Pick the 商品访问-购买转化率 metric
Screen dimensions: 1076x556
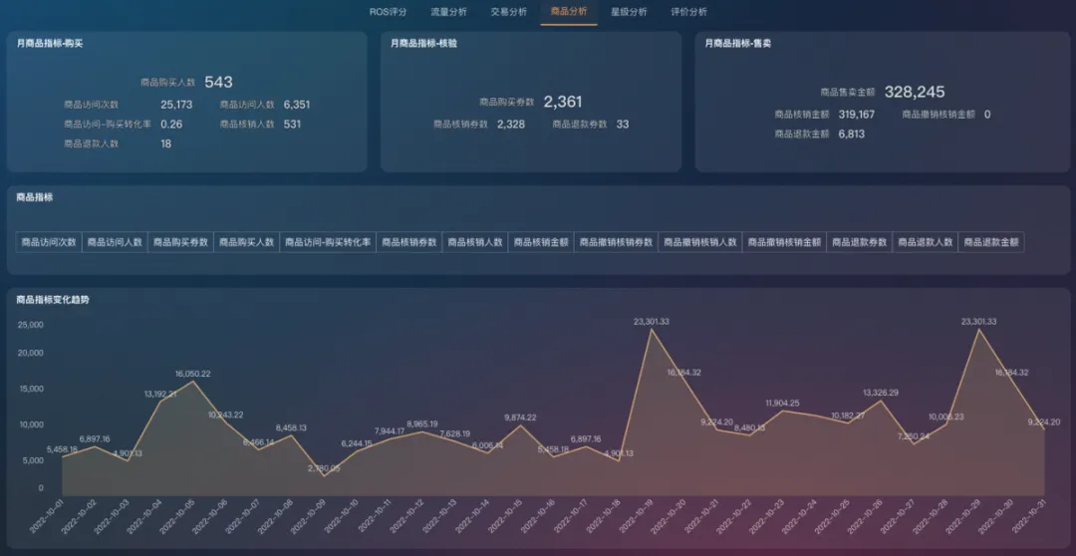tap(328, 242)
